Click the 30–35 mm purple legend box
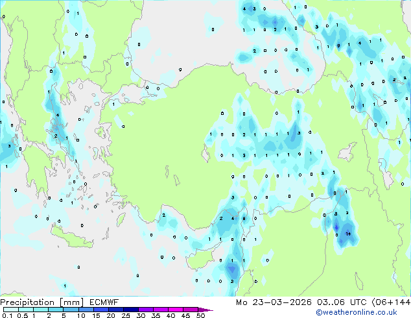 pyautogui.click(x=145, y=310)
